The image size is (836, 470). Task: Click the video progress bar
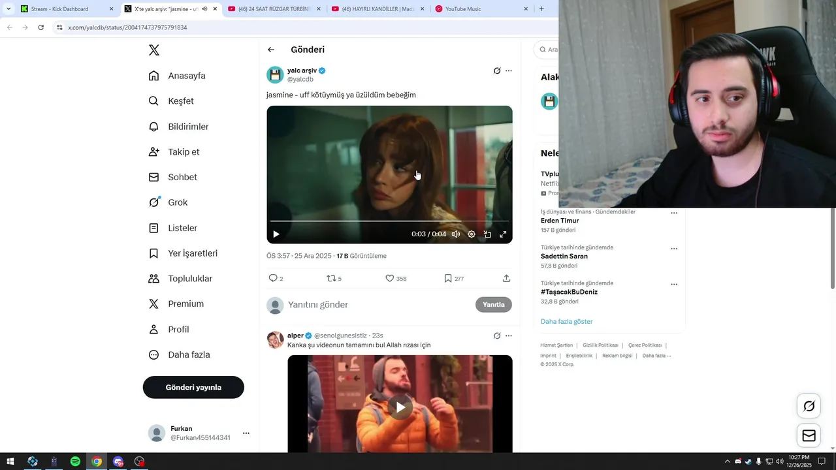[389, 221]
